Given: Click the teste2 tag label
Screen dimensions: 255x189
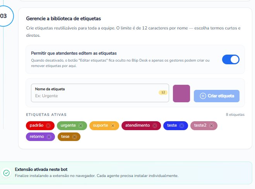Looking at the screenshot, I should 200,125.
